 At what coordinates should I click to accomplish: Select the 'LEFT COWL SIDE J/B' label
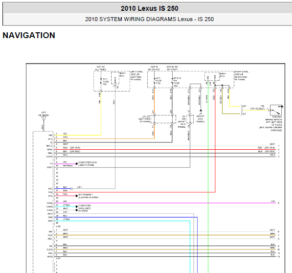(x=136, y=75)
